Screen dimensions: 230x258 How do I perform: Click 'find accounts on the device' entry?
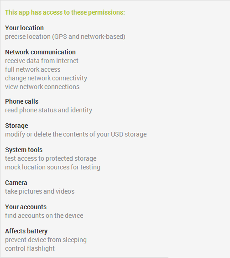[x=44, y=216]
